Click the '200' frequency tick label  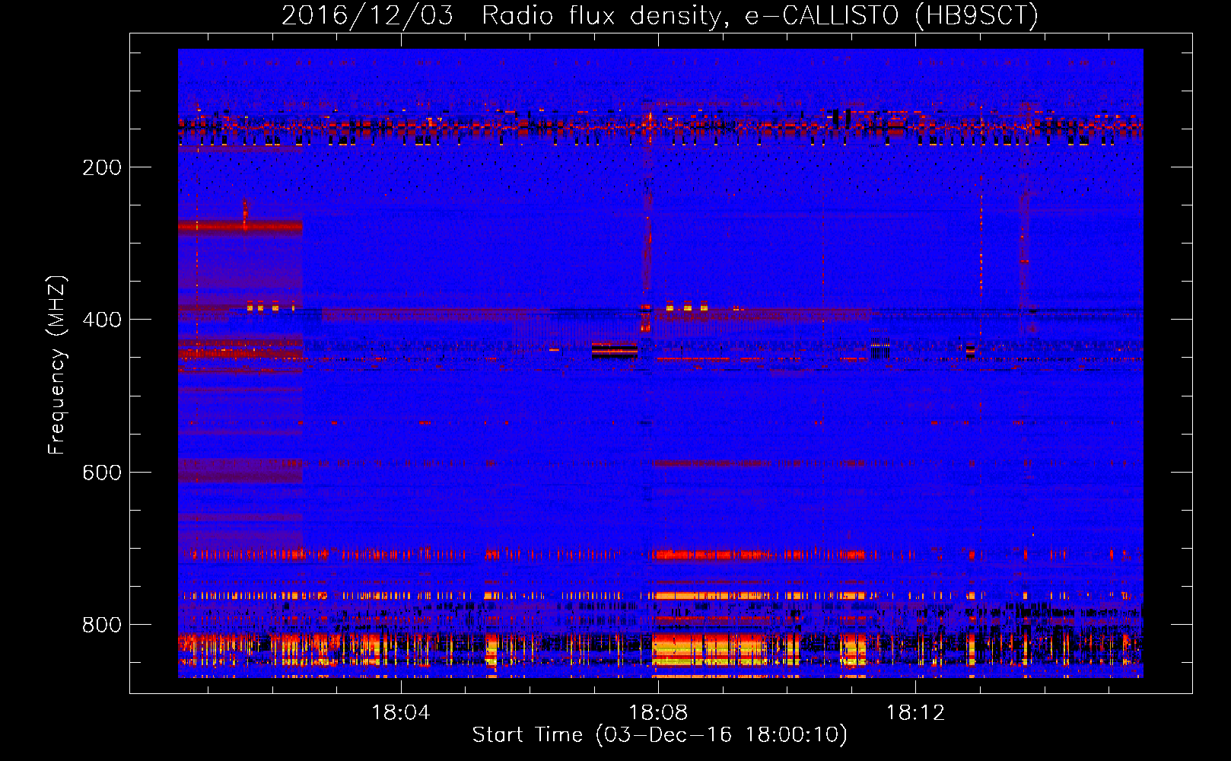(x=102, y=167)
